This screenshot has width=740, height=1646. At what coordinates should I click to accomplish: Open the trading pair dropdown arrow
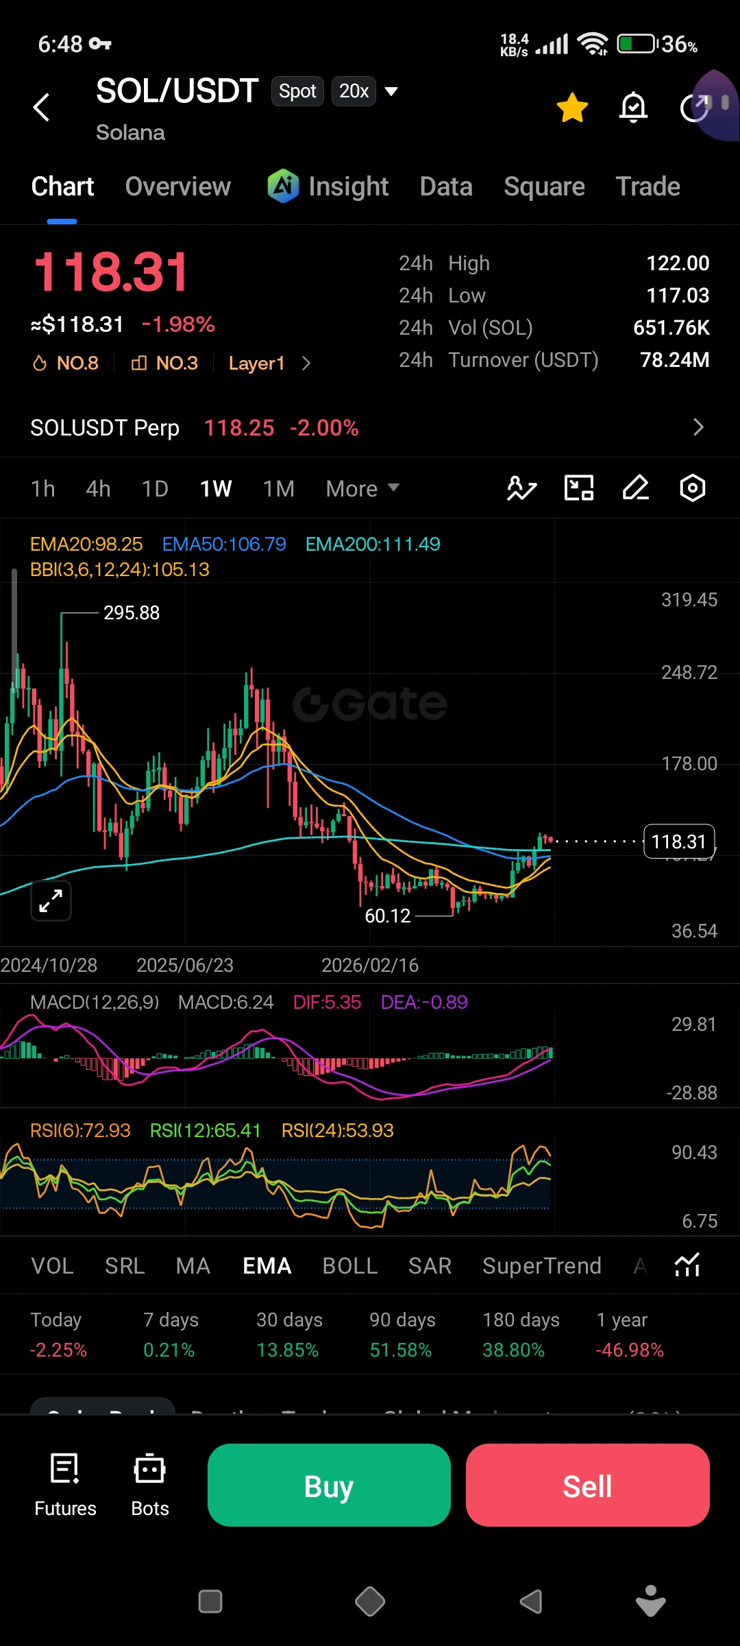[x=391, y=91]
